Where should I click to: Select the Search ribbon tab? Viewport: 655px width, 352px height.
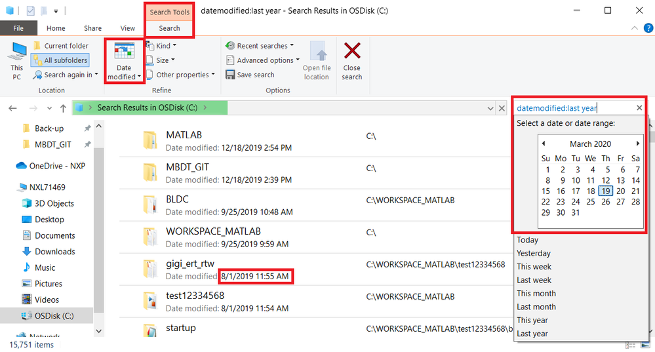[169, 28]
